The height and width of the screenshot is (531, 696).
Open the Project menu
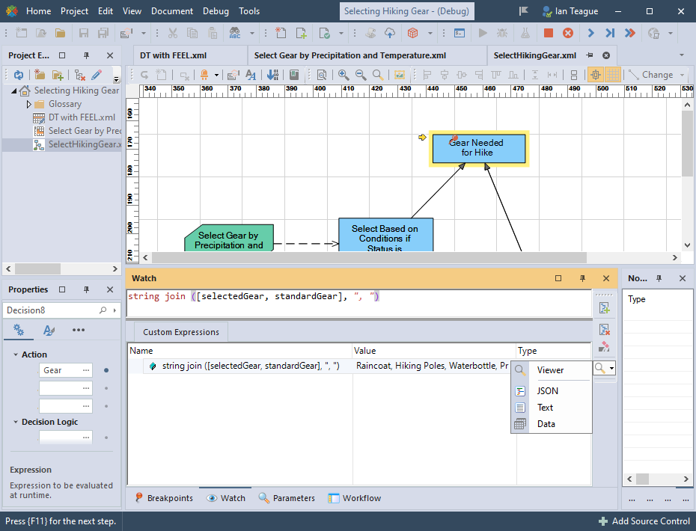click(x=74, y=11)
